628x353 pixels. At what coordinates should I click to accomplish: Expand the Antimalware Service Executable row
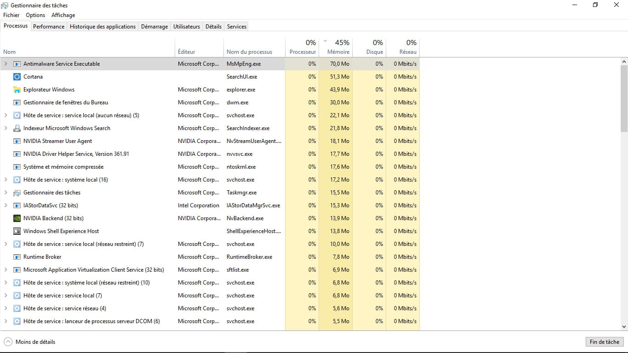pos(6,64)
